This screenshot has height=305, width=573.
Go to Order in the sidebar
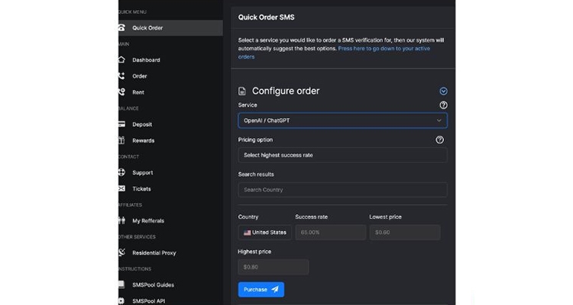click(x=140, y=76)
